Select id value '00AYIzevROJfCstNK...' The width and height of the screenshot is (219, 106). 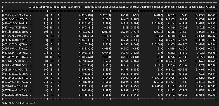[x=17, y=74]
